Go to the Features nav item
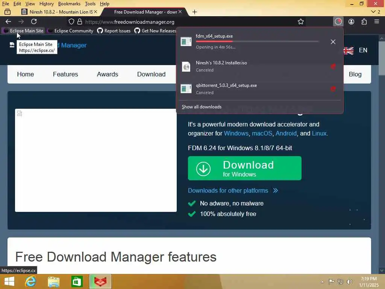385x289 pixels. tap(65, 74)
